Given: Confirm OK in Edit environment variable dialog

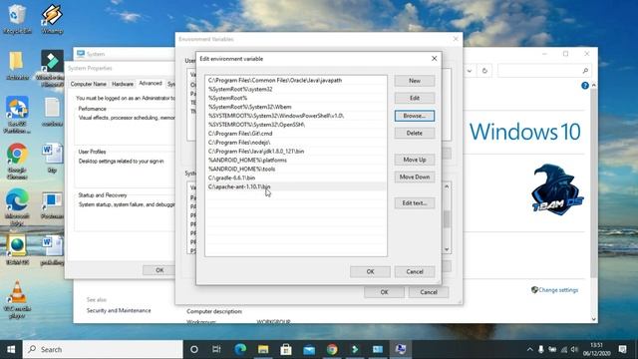Looking at the screenshot, I should pyautogui.click(x=370, y=271).
